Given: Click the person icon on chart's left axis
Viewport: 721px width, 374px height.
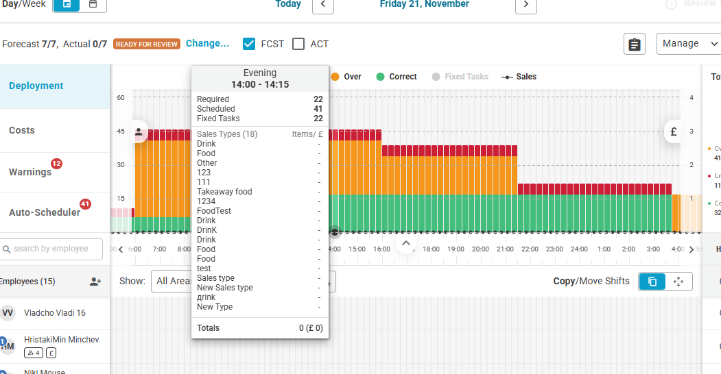Looking at the screenshot, I should 139,132.
